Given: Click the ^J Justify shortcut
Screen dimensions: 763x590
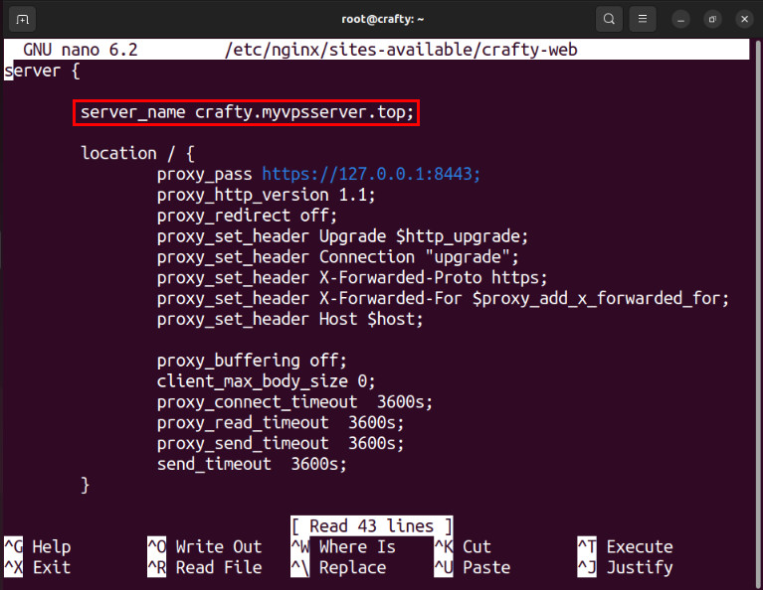Looking at the screenshot, I should point(626,567).
